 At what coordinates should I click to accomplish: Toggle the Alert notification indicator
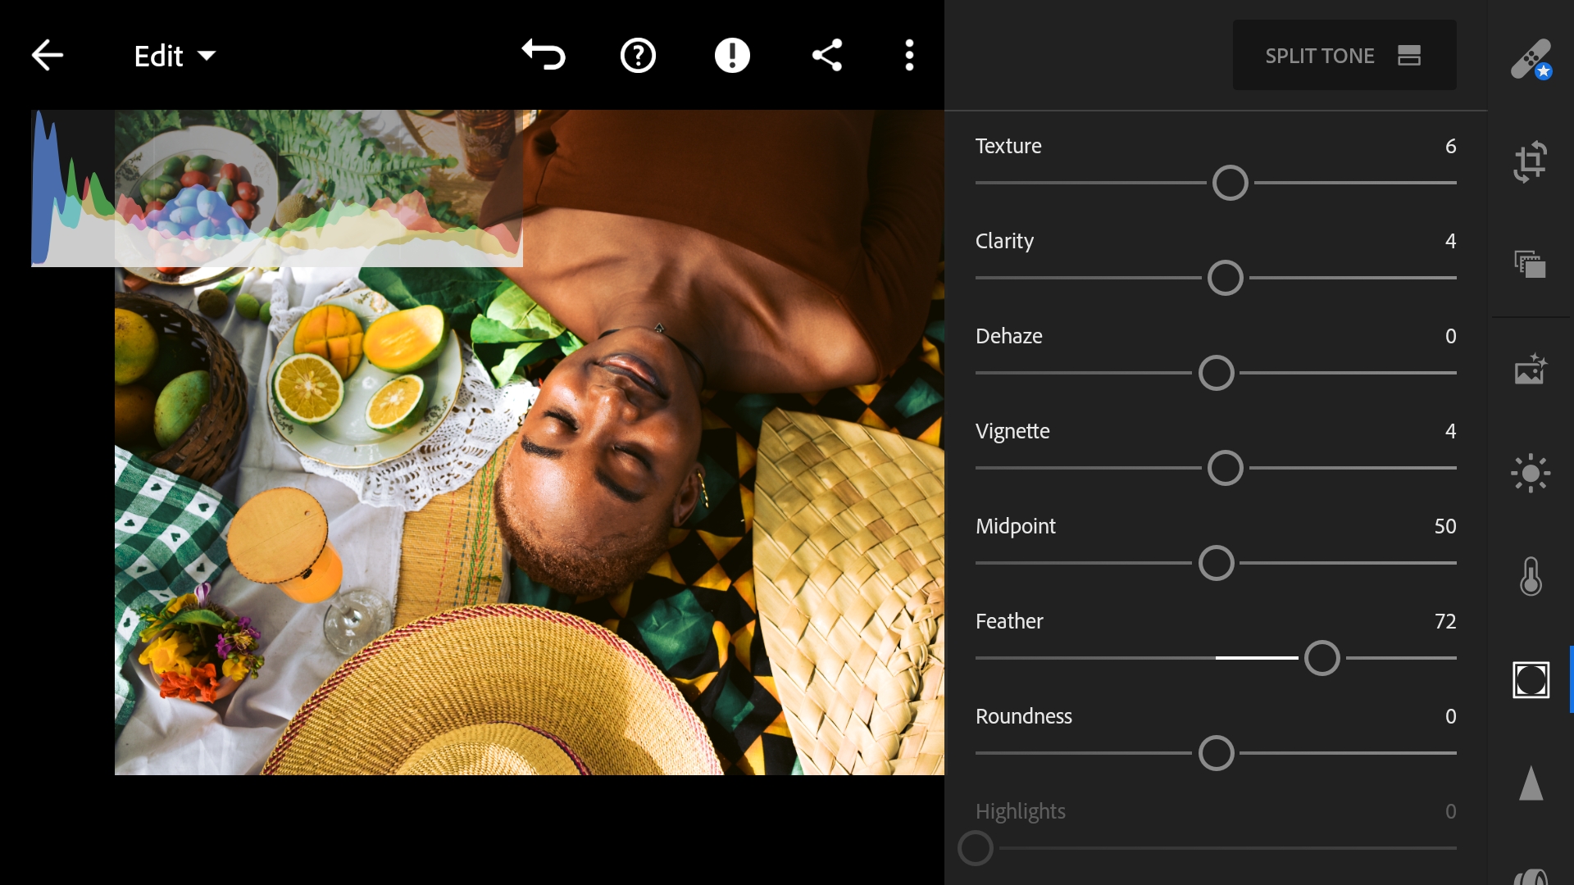tap(733, 55)
